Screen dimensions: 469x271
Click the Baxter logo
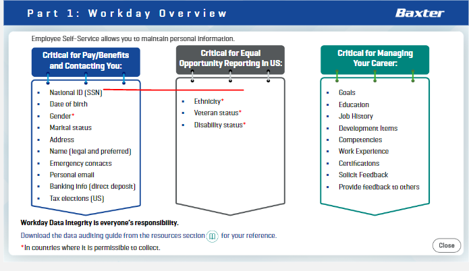pyautogui.click(x=420, y=13)
